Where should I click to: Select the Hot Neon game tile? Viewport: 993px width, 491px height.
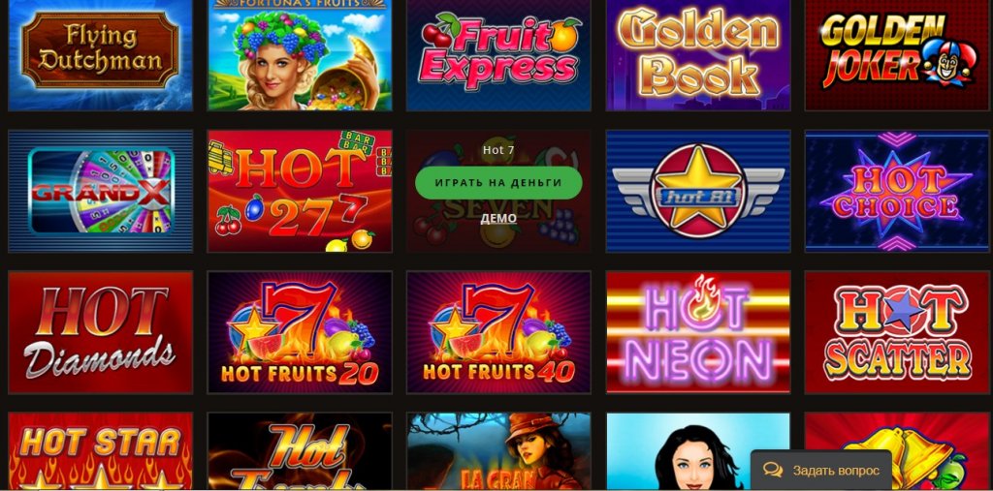click(698, 332)
